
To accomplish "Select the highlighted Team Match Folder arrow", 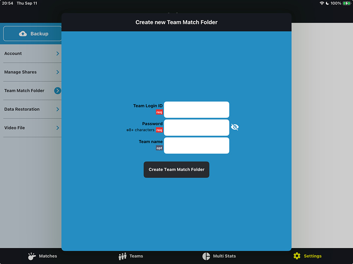I will pos(58,91).
